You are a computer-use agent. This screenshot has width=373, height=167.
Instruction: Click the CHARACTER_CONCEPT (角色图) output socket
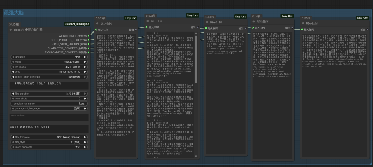coord(89,48)
